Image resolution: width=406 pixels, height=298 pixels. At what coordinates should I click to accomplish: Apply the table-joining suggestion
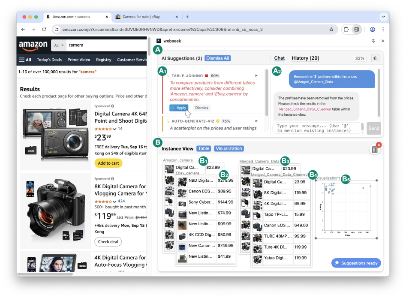tap(178, 108)
